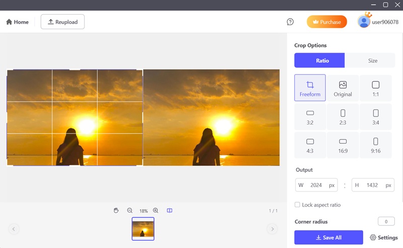Maximize the application window
The image size is (403, 248).
pyautogui.click(x=385, y=5)
